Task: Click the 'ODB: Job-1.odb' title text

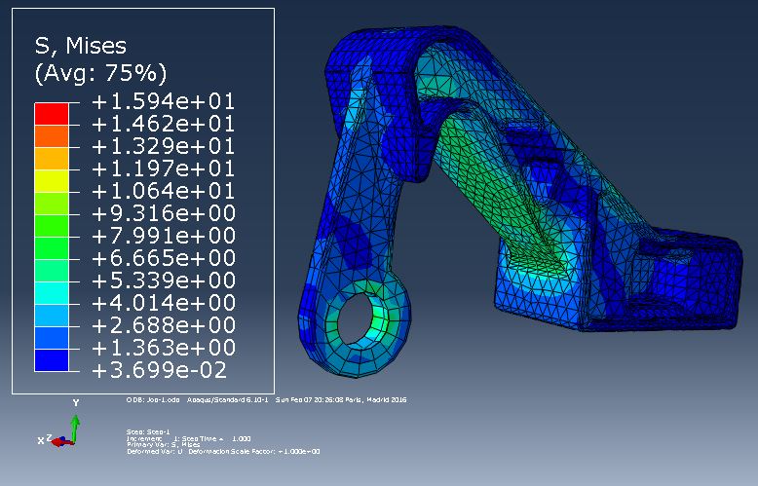Action: click(x=153, y=400)
